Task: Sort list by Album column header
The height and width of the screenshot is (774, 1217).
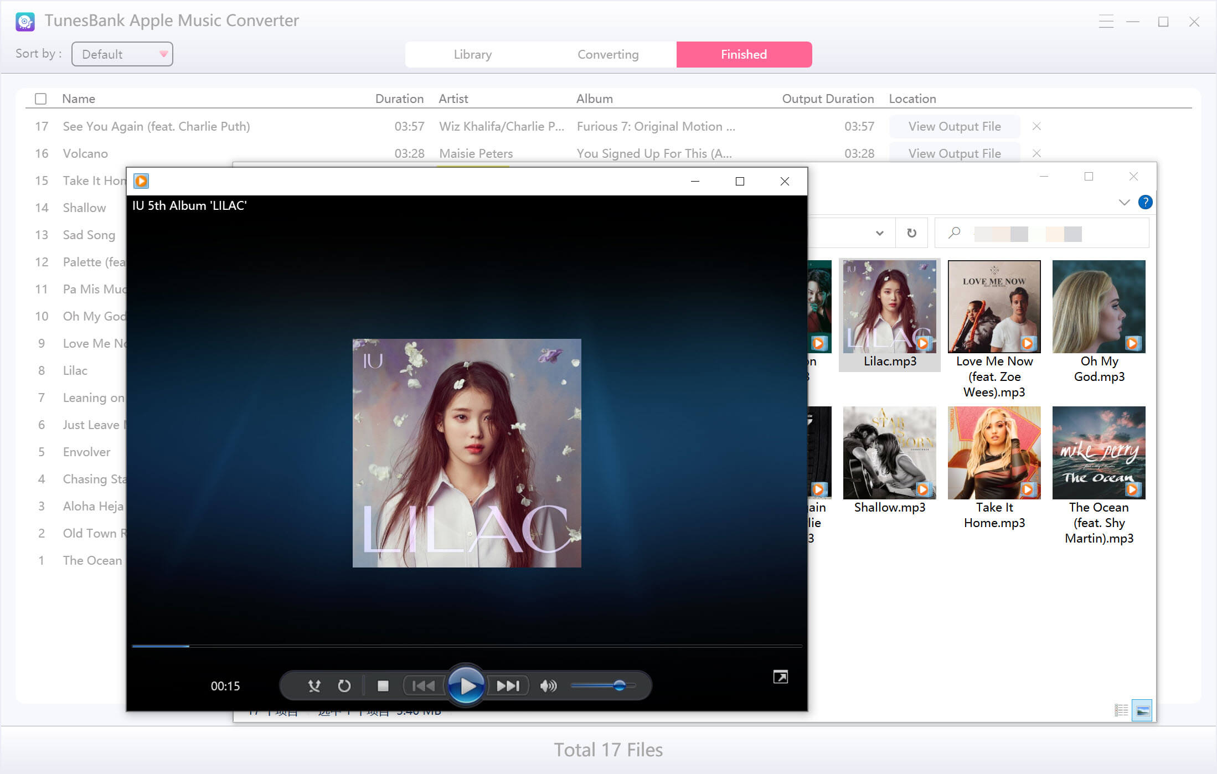Action: coord(595,99)
